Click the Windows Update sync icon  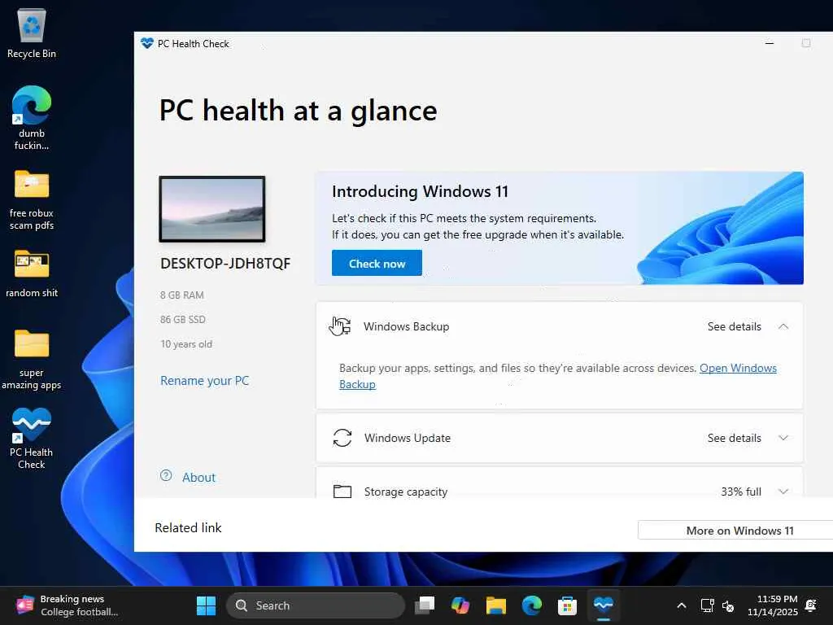click(x=342, y=438)
